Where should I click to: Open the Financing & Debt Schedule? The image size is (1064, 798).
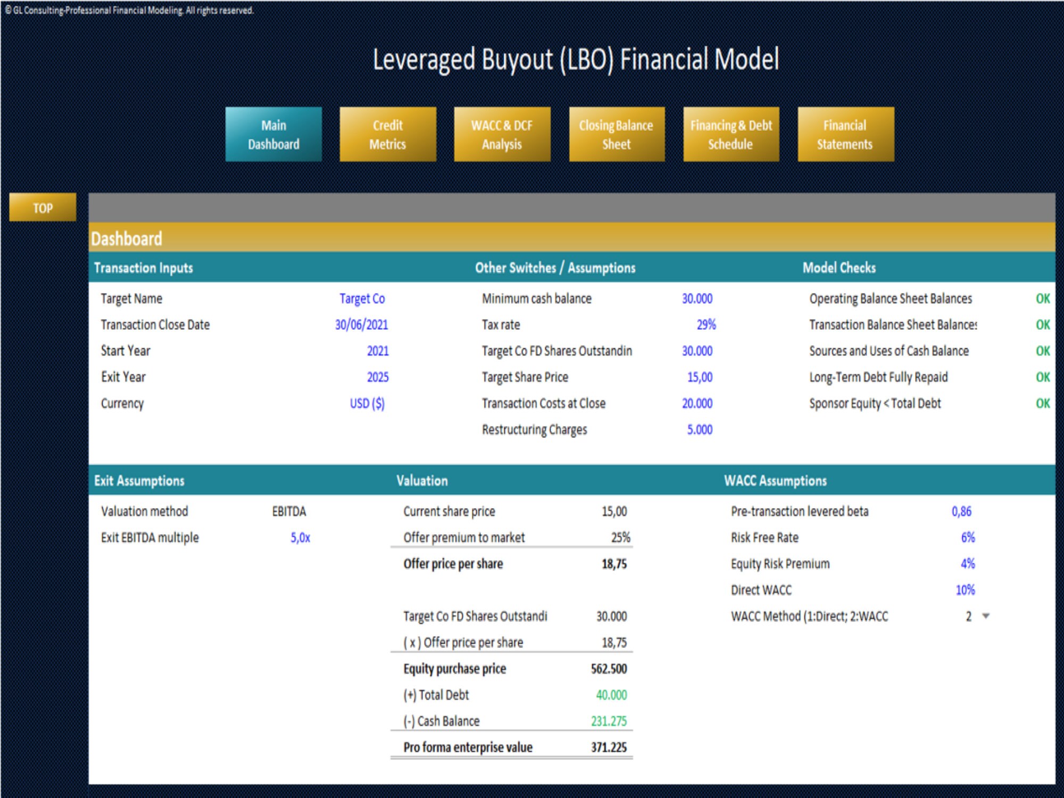click(x=730, y=134)
